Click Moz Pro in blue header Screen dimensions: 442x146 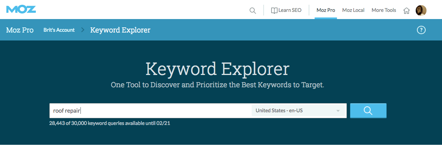[x=20, y=30]
